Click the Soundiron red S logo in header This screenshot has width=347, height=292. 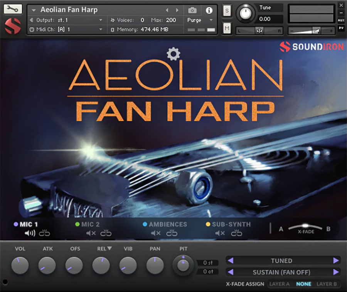pos(13,26)
